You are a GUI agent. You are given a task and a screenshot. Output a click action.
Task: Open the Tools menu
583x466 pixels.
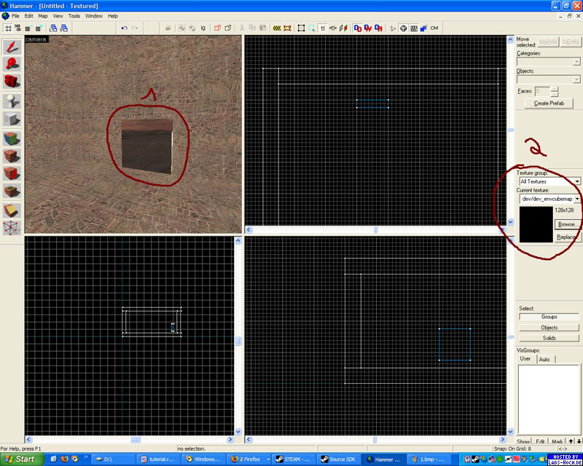click(74, 16)
